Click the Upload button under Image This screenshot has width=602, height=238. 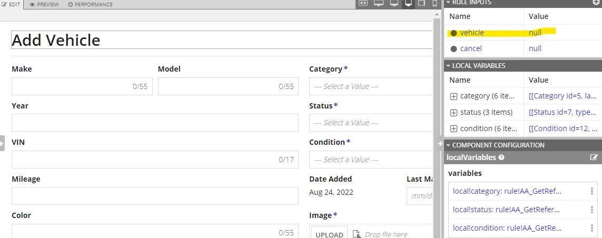[x=329, y=234]
